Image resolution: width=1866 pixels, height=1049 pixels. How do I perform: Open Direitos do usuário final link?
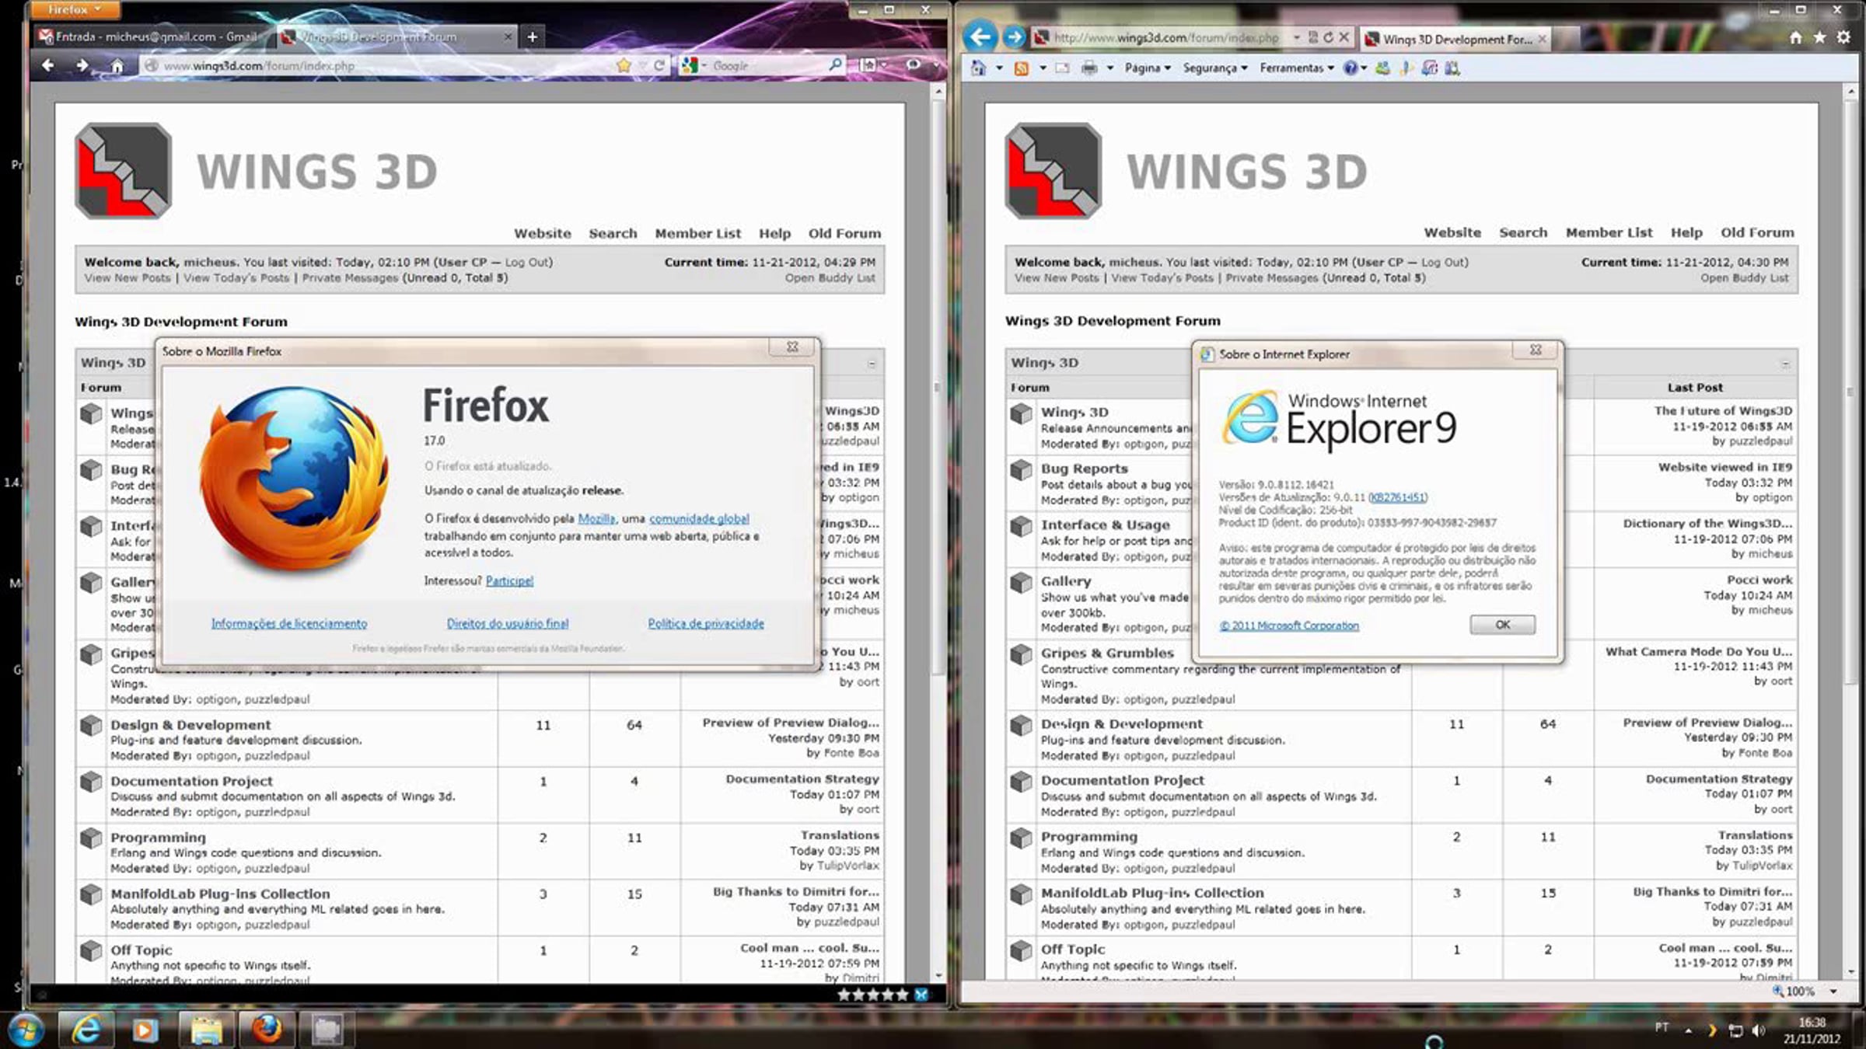pos(507,623)
